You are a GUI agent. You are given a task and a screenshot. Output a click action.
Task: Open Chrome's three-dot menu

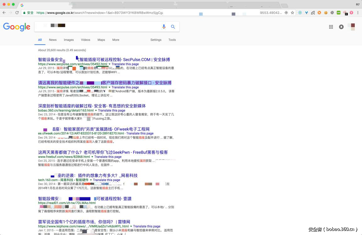click(x=358, y=13)
